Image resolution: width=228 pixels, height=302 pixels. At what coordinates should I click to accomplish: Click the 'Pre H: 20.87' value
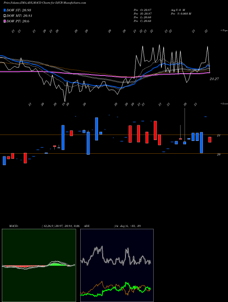[143, 14]
